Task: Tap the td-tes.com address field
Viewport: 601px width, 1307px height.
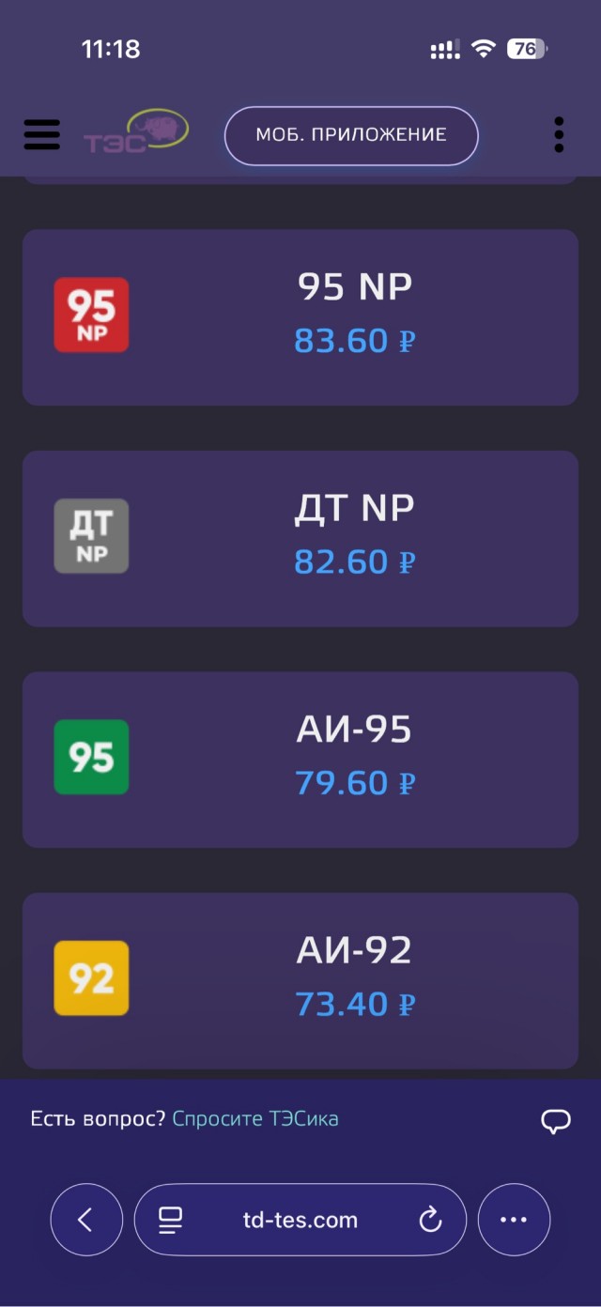Action: coord(300,1220)
